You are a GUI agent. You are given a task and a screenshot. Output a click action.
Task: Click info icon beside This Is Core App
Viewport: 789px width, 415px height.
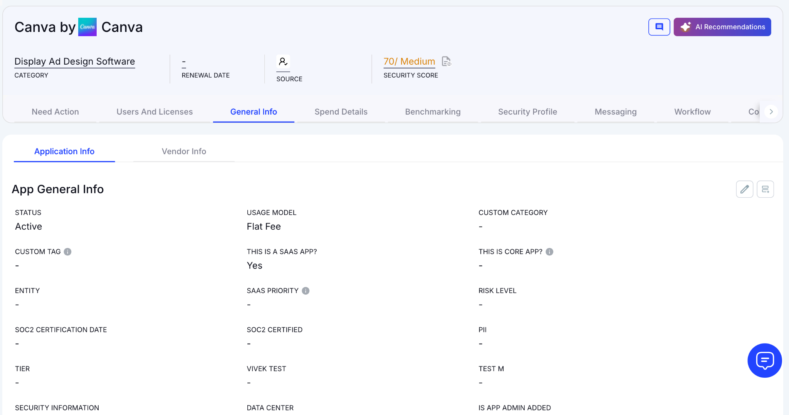coord(549,252)
